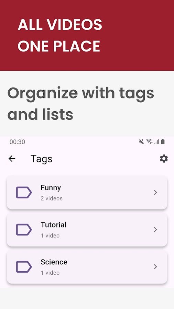Click the 2 videos count text
Screen dimensions: 174x309
[x=52, y=198]
